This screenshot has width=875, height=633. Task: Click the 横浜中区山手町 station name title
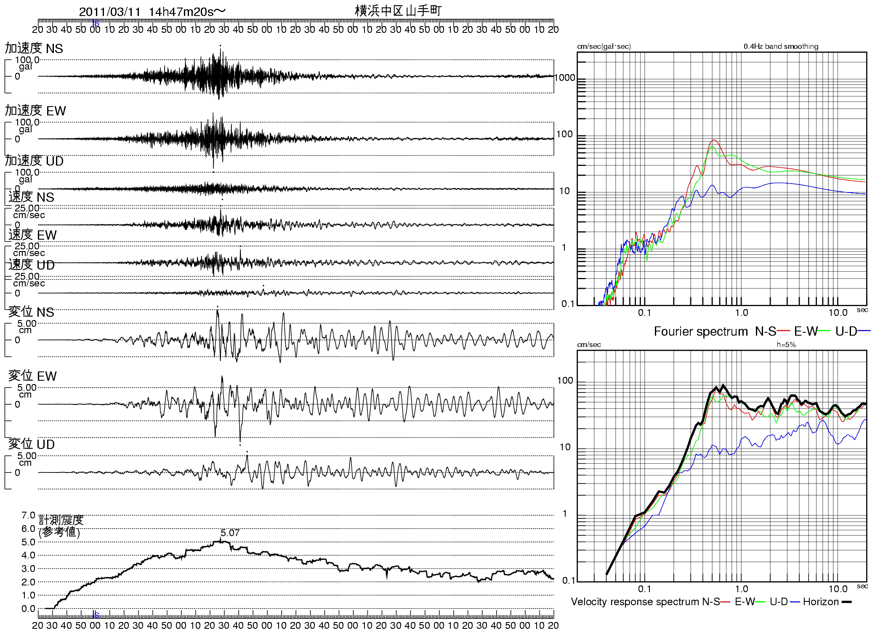[x=398, y=11]
